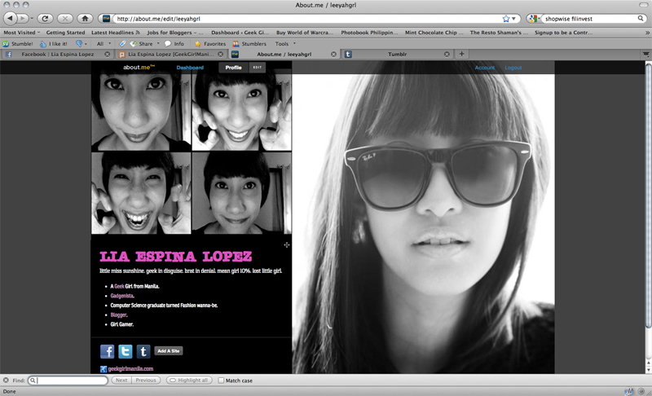Click the Add A Site button
652x396 pixels.
pos(168,351)
